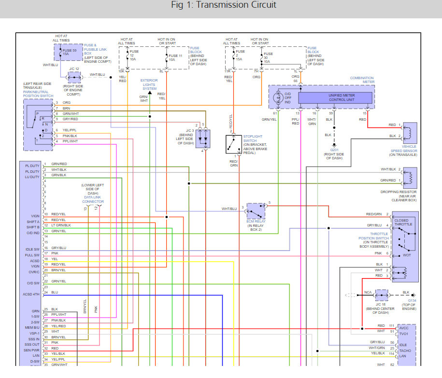Click the VSP-1 terminal label
The width and height of the screenshot is (442, 378).
point(35,334)
